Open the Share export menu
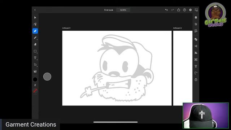Image resolution: width=231 pixels, height=130 pixels. (x=179, y=10)
